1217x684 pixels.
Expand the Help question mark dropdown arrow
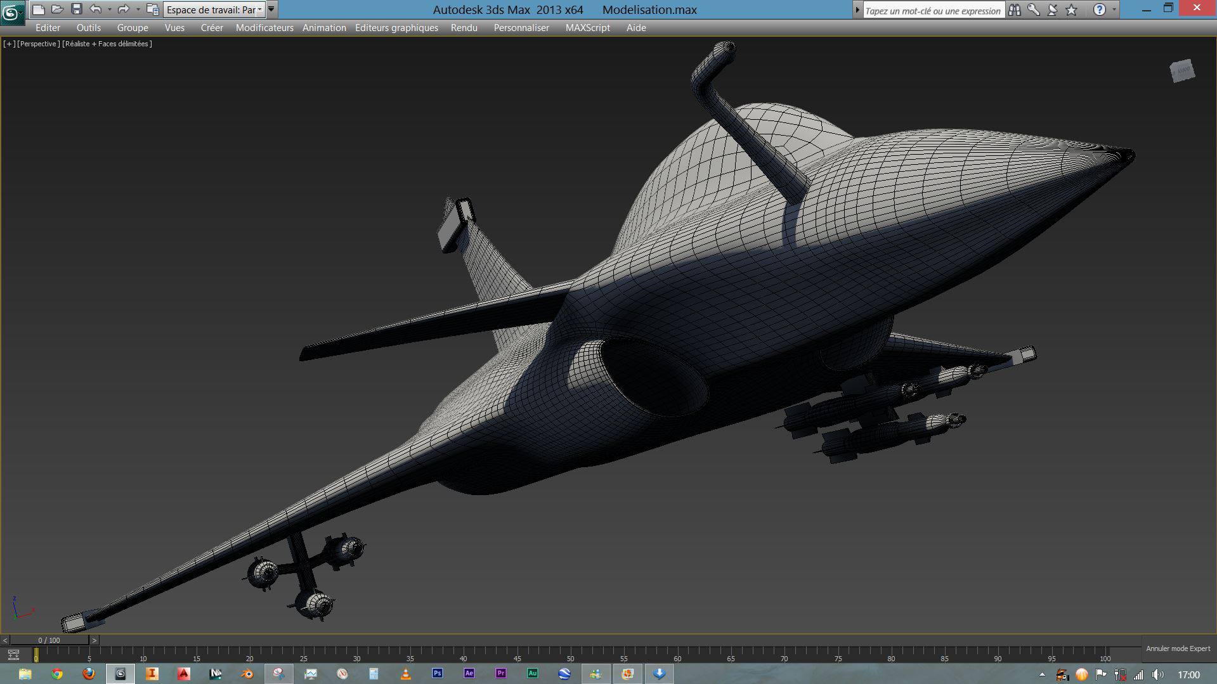click(x=1114, y=10)
